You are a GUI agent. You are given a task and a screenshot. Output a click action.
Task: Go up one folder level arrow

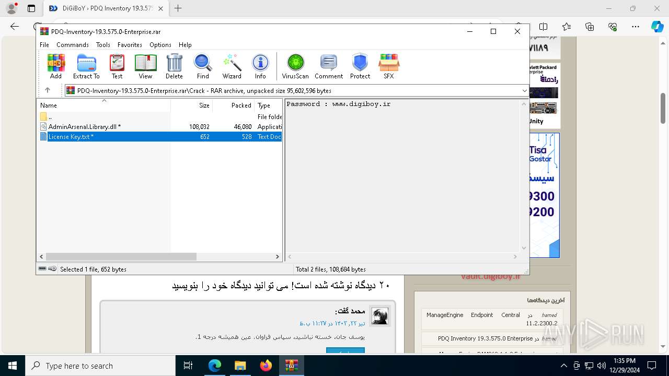pyautogui.click(x=48, y=90)
